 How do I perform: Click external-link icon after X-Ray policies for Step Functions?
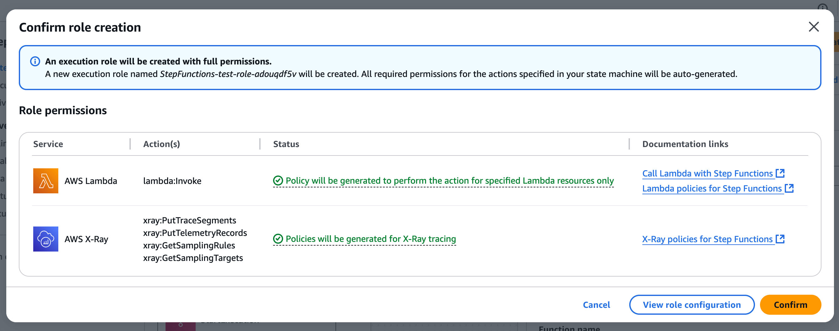(x=780, y=239)
